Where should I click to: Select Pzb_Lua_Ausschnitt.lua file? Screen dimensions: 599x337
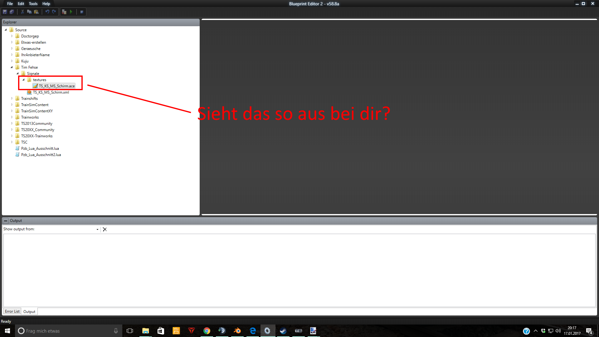tap(40, 149)
